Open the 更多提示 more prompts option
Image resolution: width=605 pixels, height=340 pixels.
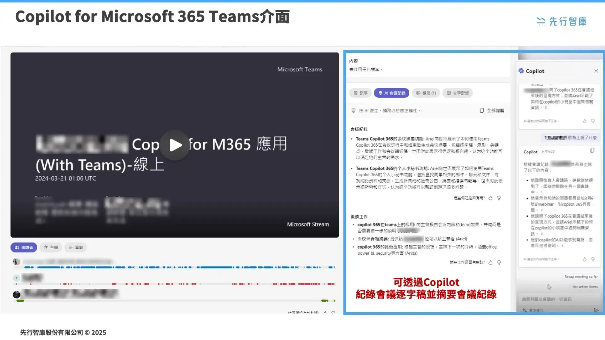coord(533,310)
